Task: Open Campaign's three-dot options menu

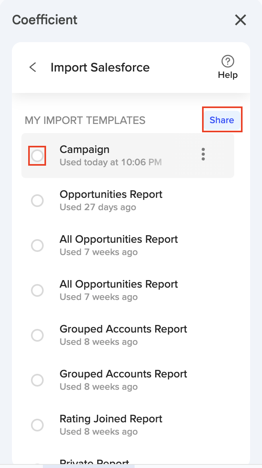Action: click(x=203, y=154)
